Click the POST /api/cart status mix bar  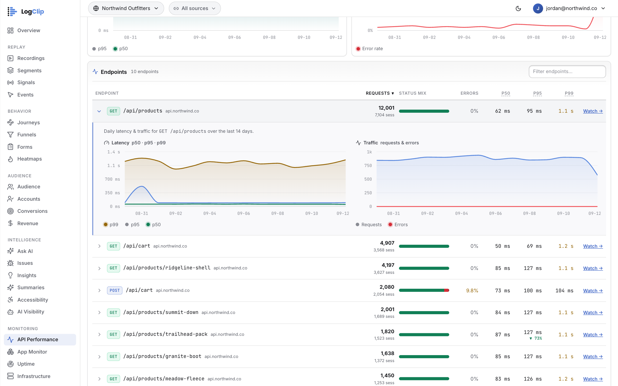pyautogui.click(x=424, y=291)
